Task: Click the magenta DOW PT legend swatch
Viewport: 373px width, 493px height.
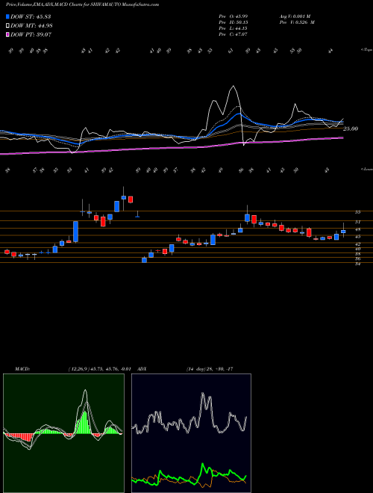Action: [x=7, y=34]
